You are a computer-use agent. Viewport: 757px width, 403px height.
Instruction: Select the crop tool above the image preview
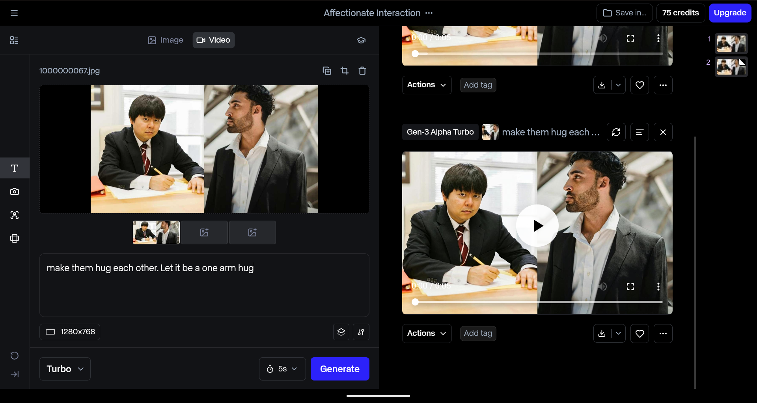pyautogui.click(x=345, y=71)
